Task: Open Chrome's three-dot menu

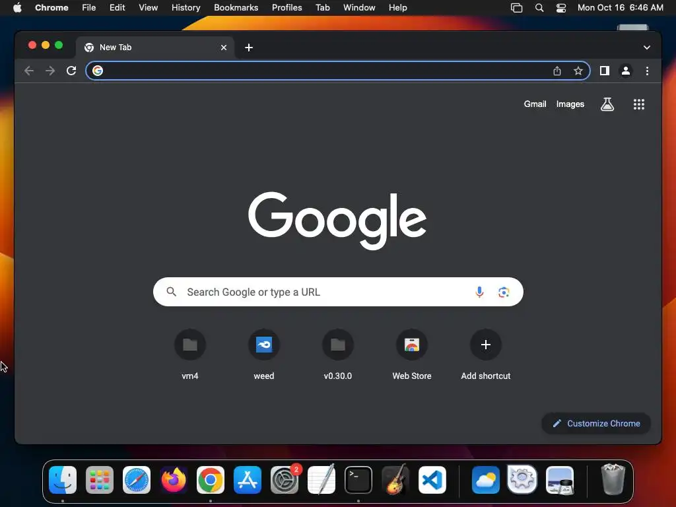Action: click(x=647, y=71)
